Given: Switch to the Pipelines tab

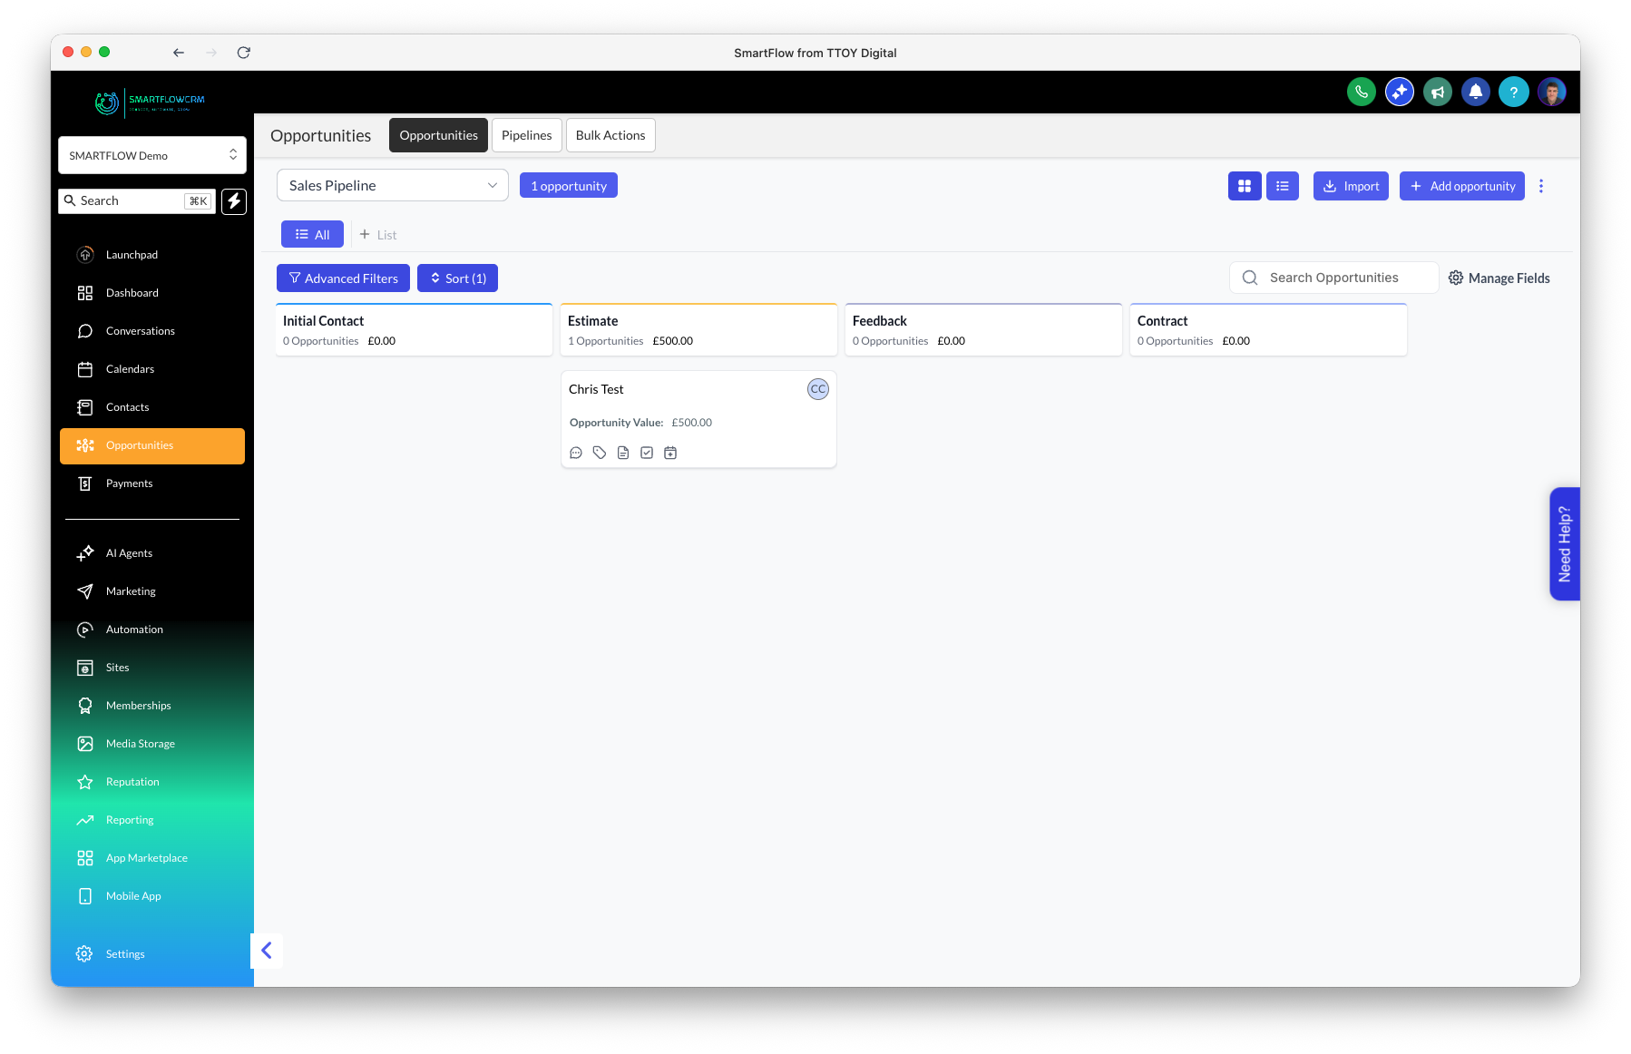Looking at the screenshot, I should coord(526,134).
